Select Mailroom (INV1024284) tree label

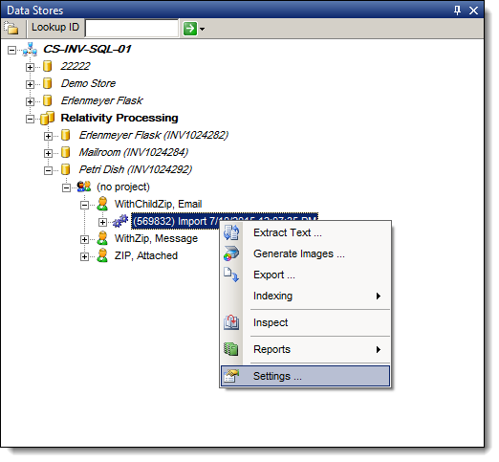(134, 152)
